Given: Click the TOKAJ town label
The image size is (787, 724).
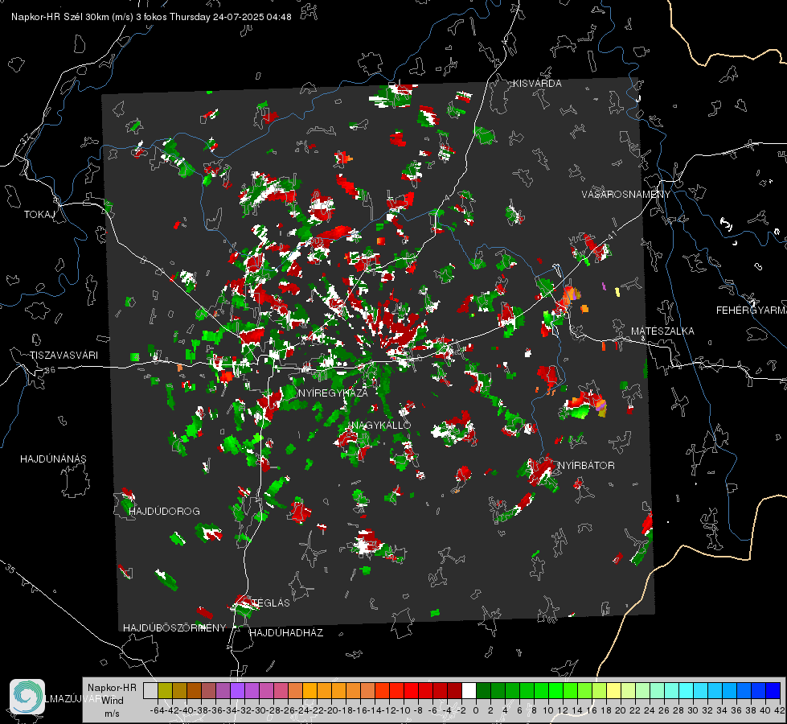Looking at the screenshot, I should tap(39, 215).
